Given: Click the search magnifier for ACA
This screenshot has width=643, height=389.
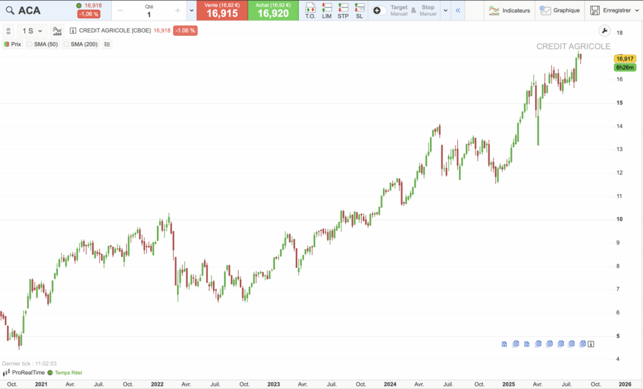Looking at the screenshot, I should tap(9, 10).
